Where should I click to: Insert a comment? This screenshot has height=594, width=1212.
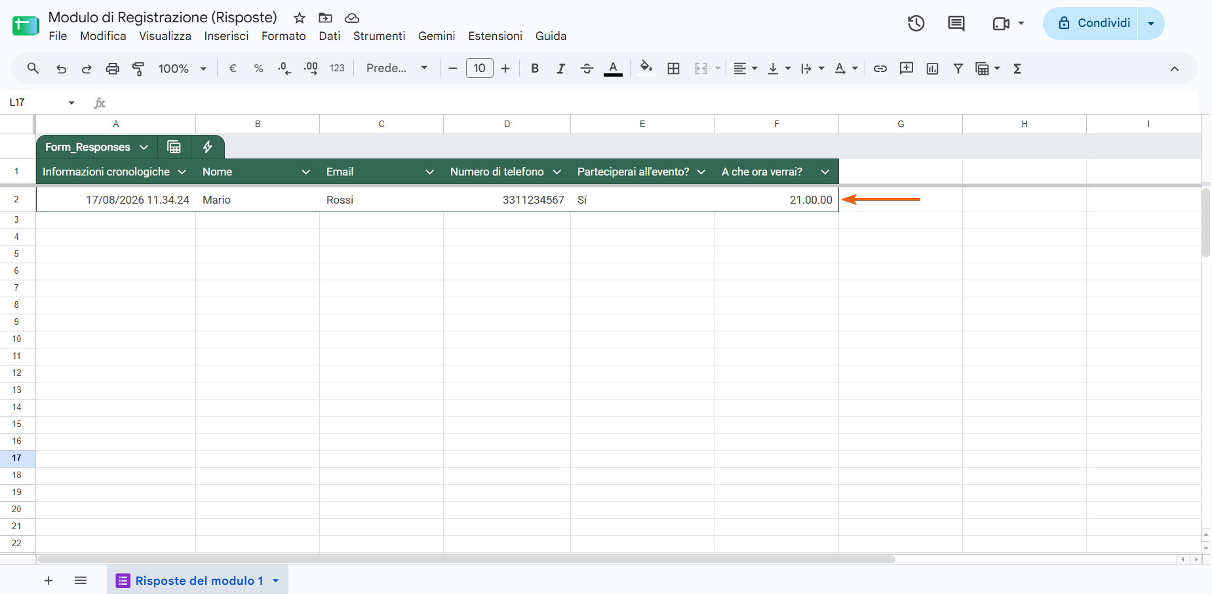907,68
